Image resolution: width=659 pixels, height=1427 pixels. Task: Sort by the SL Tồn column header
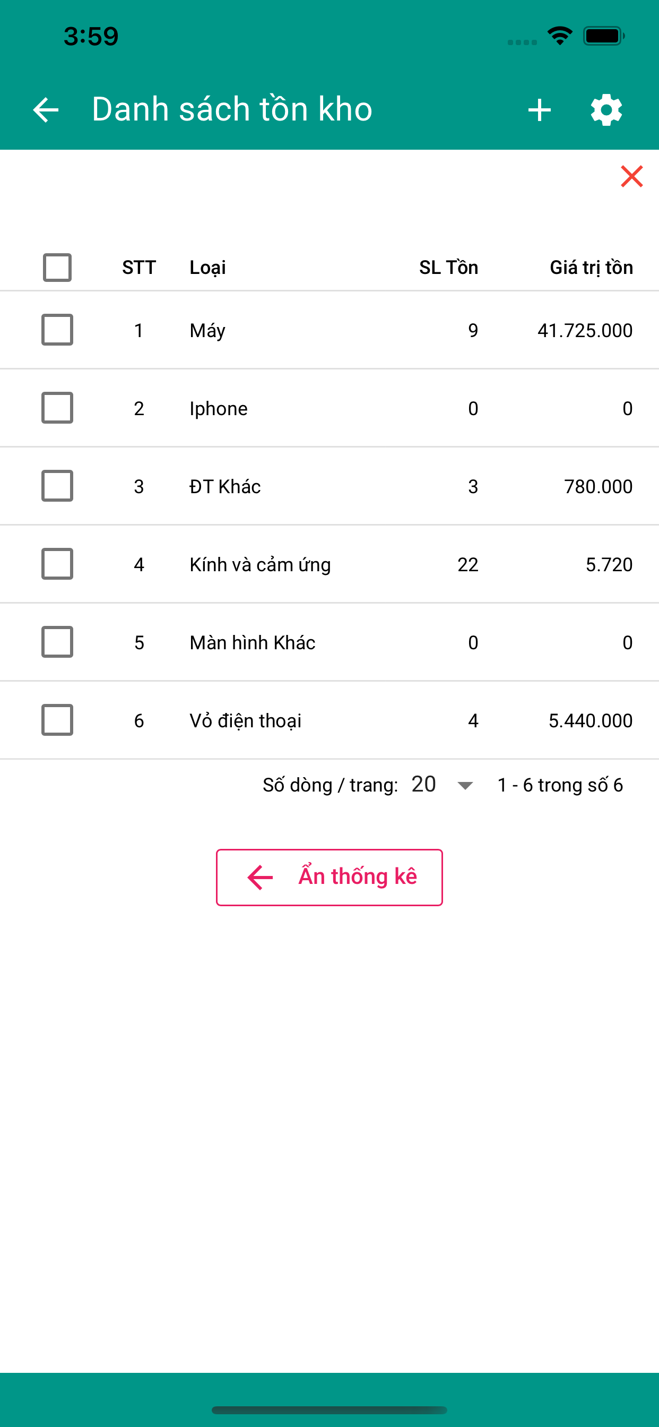(x=448, y=268)
